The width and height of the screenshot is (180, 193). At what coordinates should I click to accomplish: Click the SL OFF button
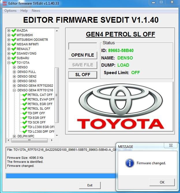pyautogui.click(x=83, y=75)
